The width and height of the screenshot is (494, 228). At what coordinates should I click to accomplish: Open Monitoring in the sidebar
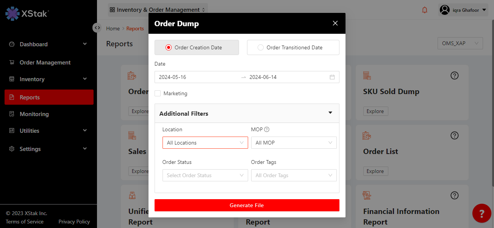coord(34,114)
